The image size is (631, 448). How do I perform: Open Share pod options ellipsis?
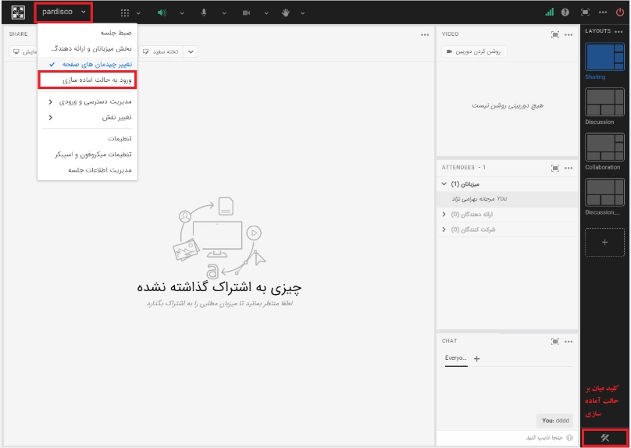tap(425, 35)
